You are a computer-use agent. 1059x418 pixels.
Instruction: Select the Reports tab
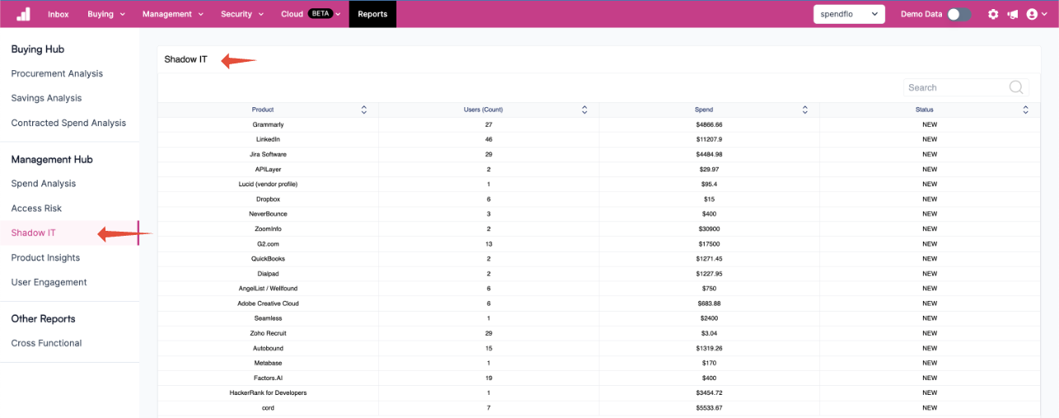point(373,14)
